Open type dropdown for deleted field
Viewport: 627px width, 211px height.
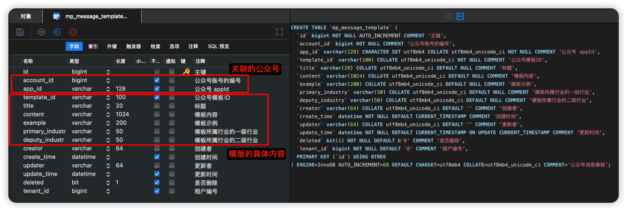coord(108,183)
